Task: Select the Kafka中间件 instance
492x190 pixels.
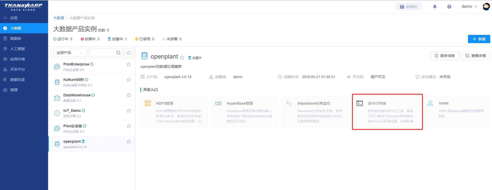Action: (x=92, y=82)
